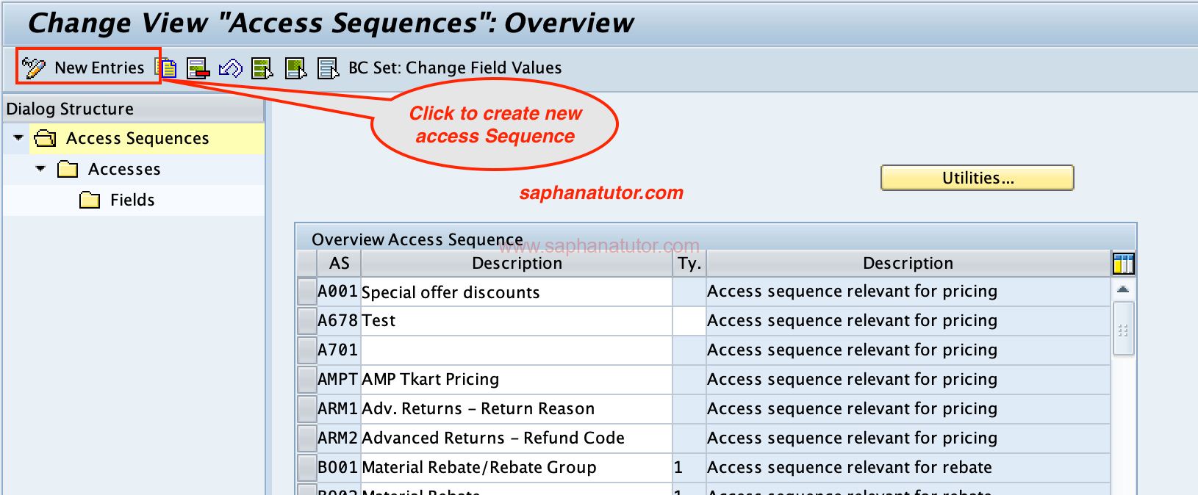This screenshot has height=495, width=1198.
Task: Select row A701 with its row selector
Action: [306, 350]
